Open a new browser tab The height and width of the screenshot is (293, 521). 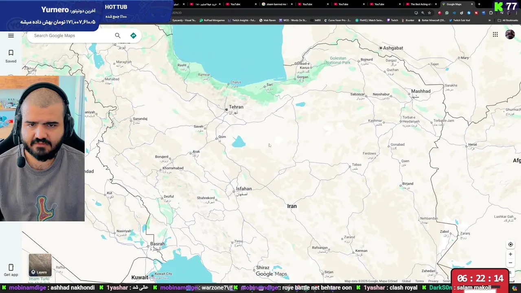(x=479, y=4)
